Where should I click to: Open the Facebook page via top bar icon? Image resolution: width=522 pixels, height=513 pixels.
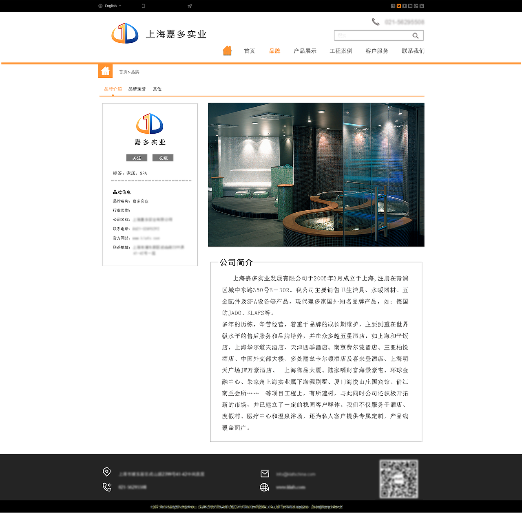click(x=393, y=6)
